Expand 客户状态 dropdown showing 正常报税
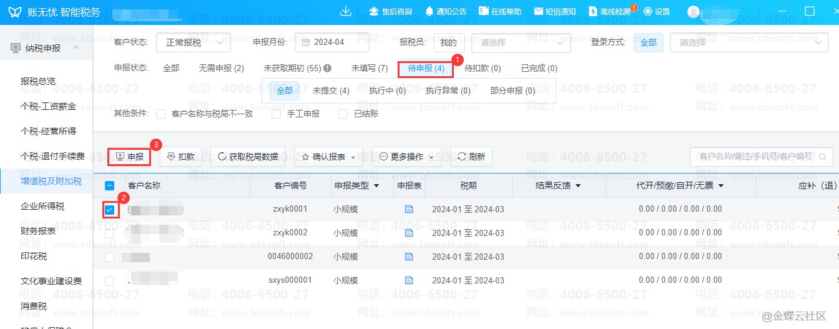 193,42
